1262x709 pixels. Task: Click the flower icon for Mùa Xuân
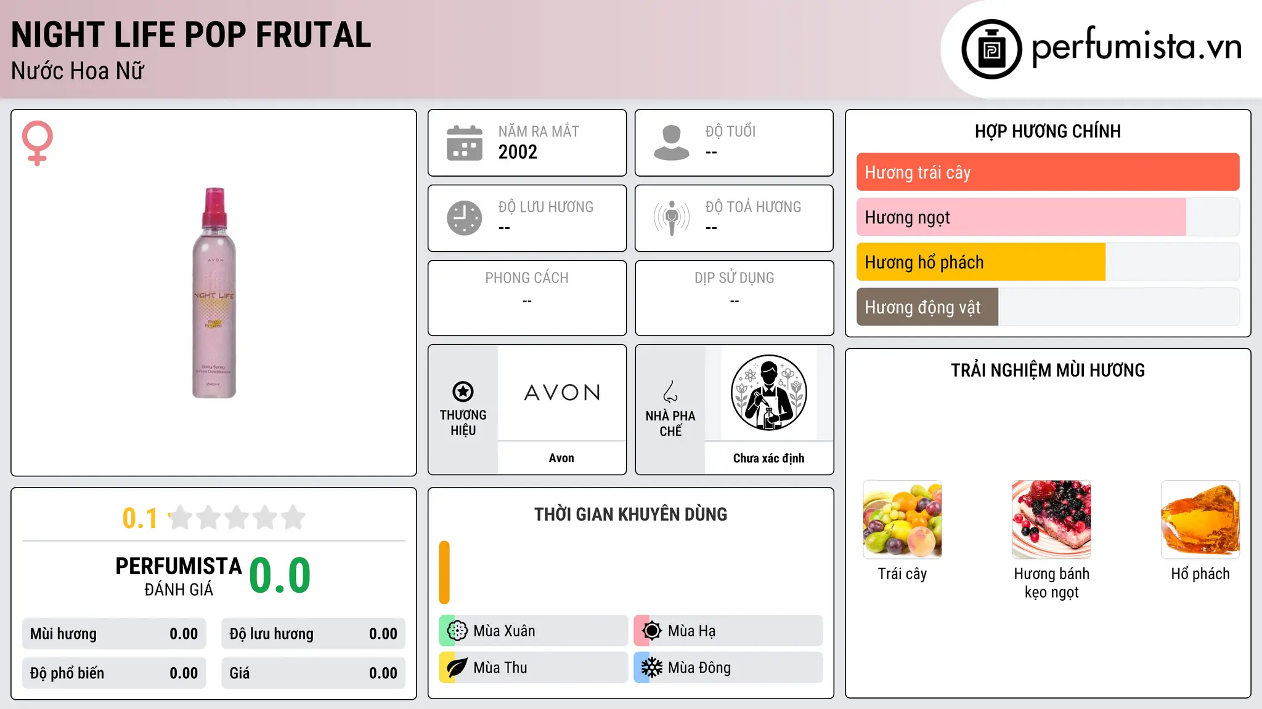[x=457, y=631]
